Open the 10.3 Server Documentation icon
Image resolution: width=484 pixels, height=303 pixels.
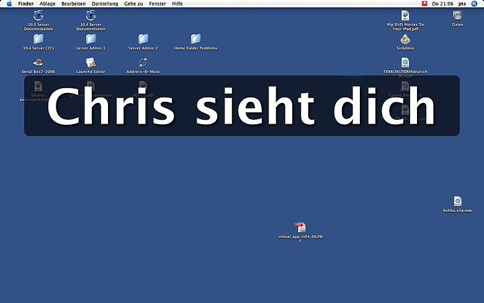38,16
